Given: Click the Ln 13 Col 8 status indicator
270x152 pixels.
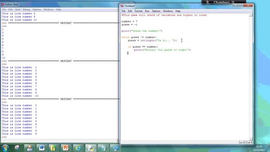Looking at the screenshot, I should point(246,142).
